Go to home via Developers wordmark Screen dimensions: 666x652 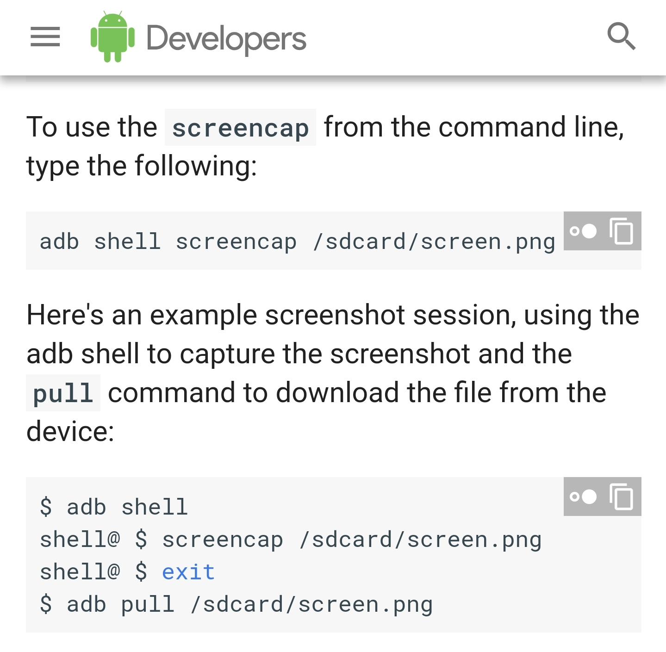coord(226,39)
